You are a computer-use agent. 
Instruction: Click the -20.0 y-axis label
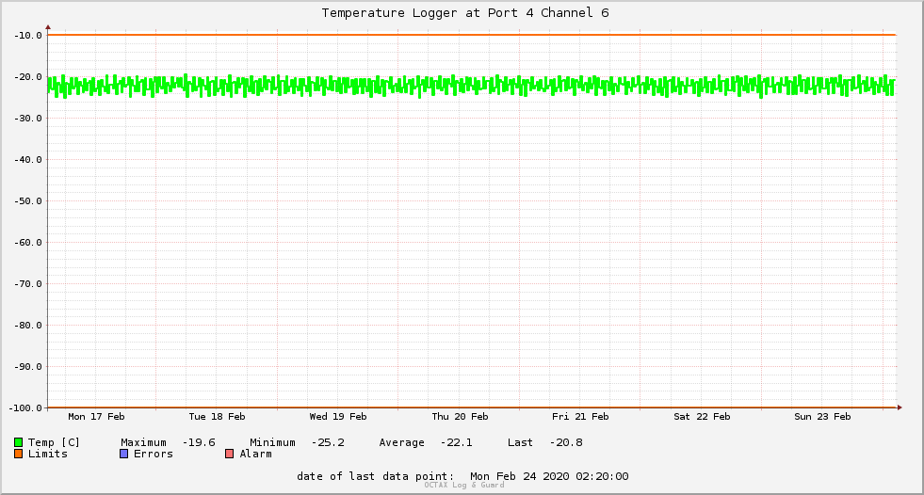(x=28, y=77)
